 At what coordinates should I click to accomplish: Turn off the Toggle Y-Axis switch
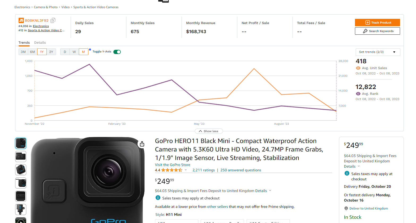tap(117, 52)
